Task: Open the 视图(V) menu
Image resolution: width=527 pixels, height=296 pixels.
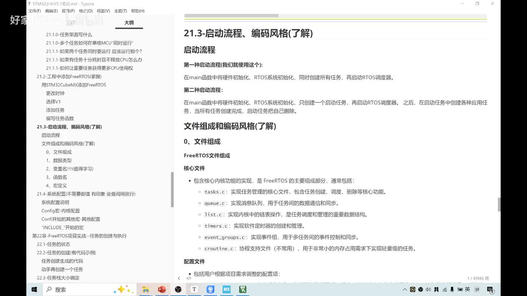Action: tap(103, 11)
